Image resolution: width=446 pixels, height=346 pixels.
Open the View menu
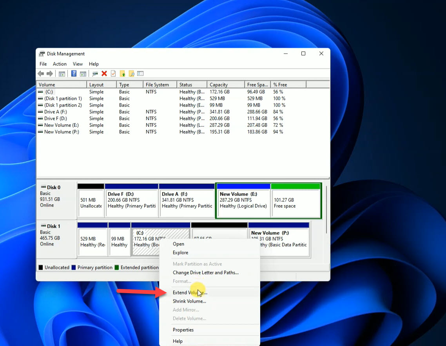(x=78, y=64)
